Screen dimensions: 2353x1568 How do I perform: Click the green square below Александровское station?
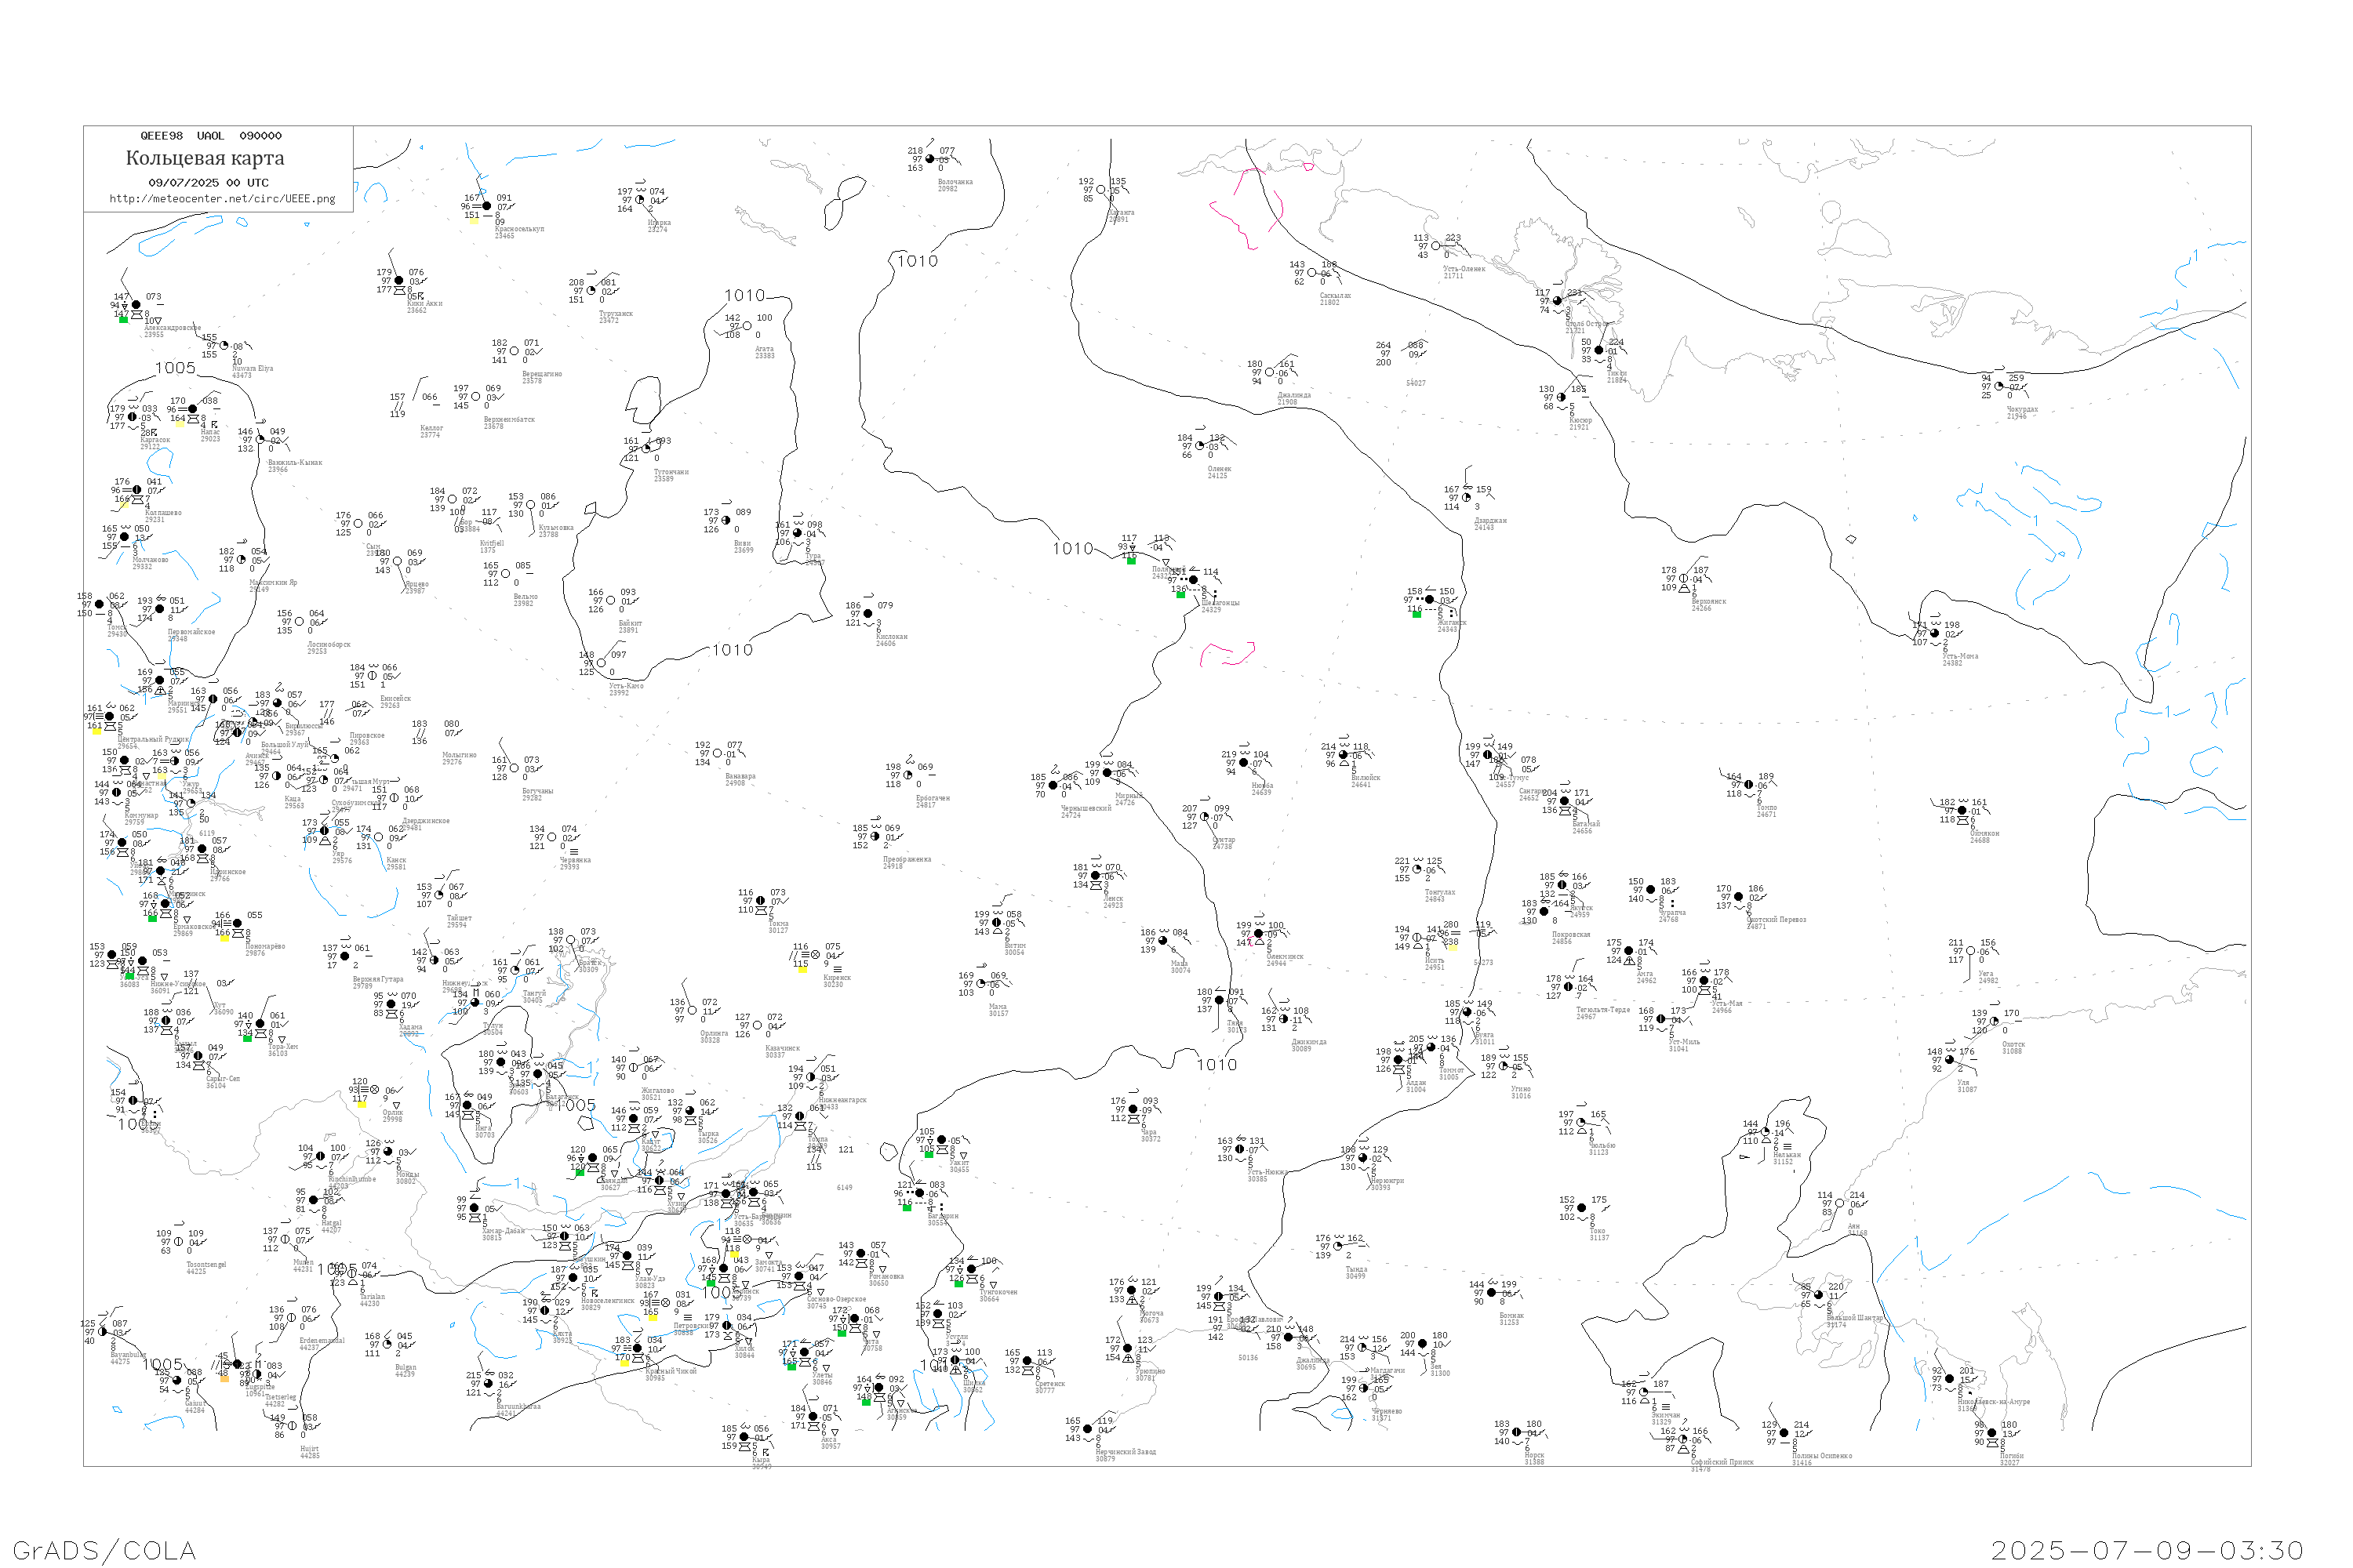coord(123,320)
